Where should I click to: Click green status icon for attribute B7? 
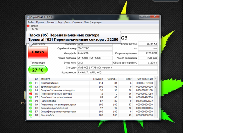(x=31, y=112)
